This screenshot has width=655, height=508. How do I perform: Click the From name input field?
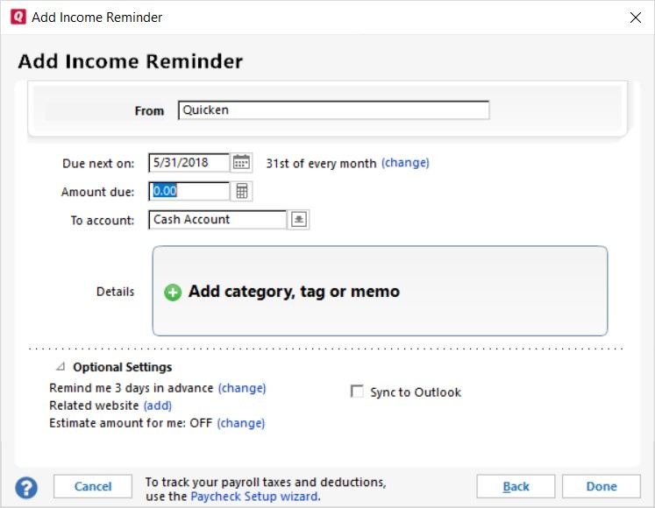333,110
